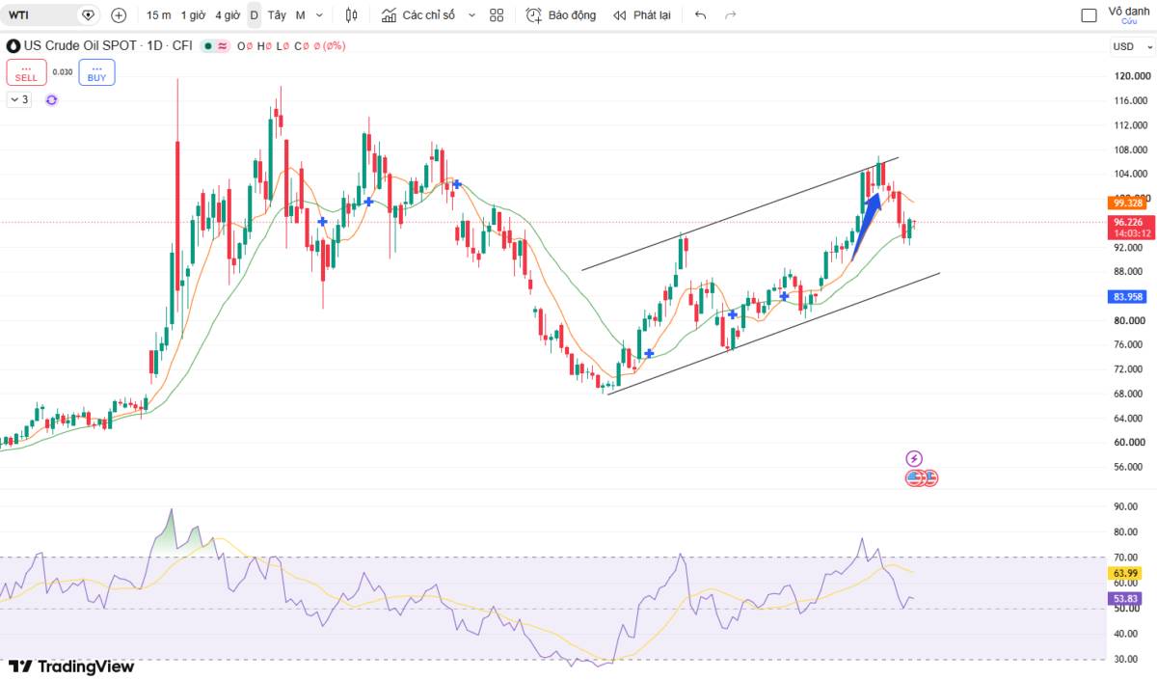
Task: Click the Cứu save link
Action: tap(1129, 21)
